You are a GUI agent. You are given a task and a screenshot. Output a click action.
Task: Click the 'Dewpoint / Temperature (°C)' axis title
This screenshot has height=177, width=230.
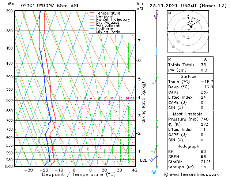[x=79, y=174]
